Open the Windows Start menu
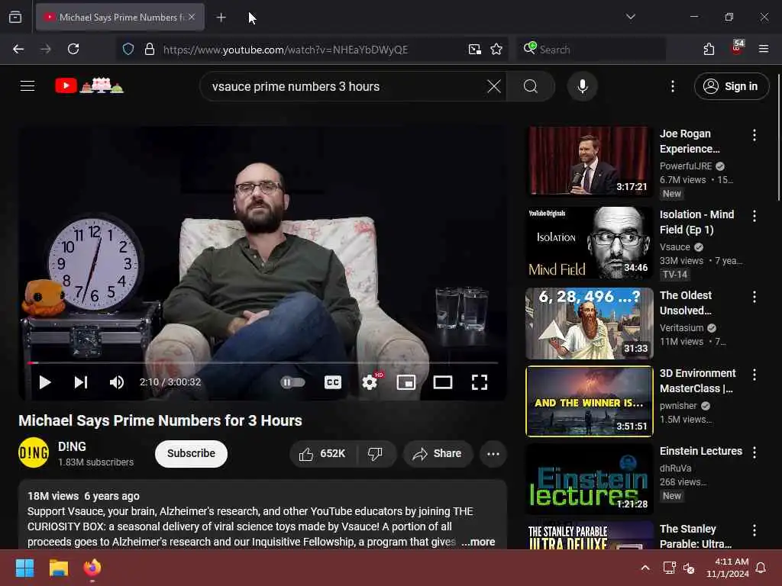This screenshot has height=586, width=782. click(x=24, y=568)
